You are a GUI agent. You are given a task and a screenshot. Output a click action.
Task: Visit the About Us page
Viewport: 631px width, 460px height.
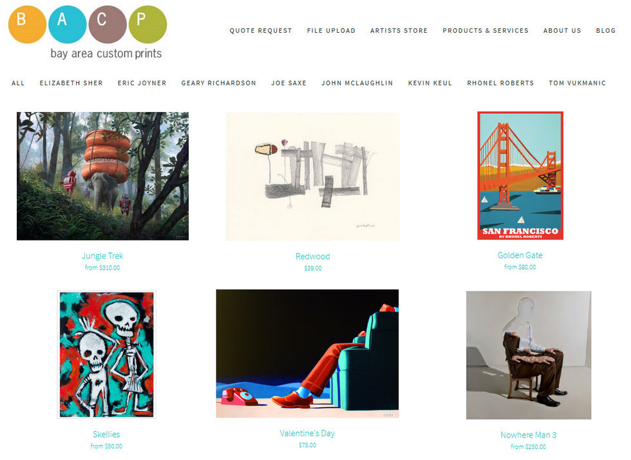(562, 31)
